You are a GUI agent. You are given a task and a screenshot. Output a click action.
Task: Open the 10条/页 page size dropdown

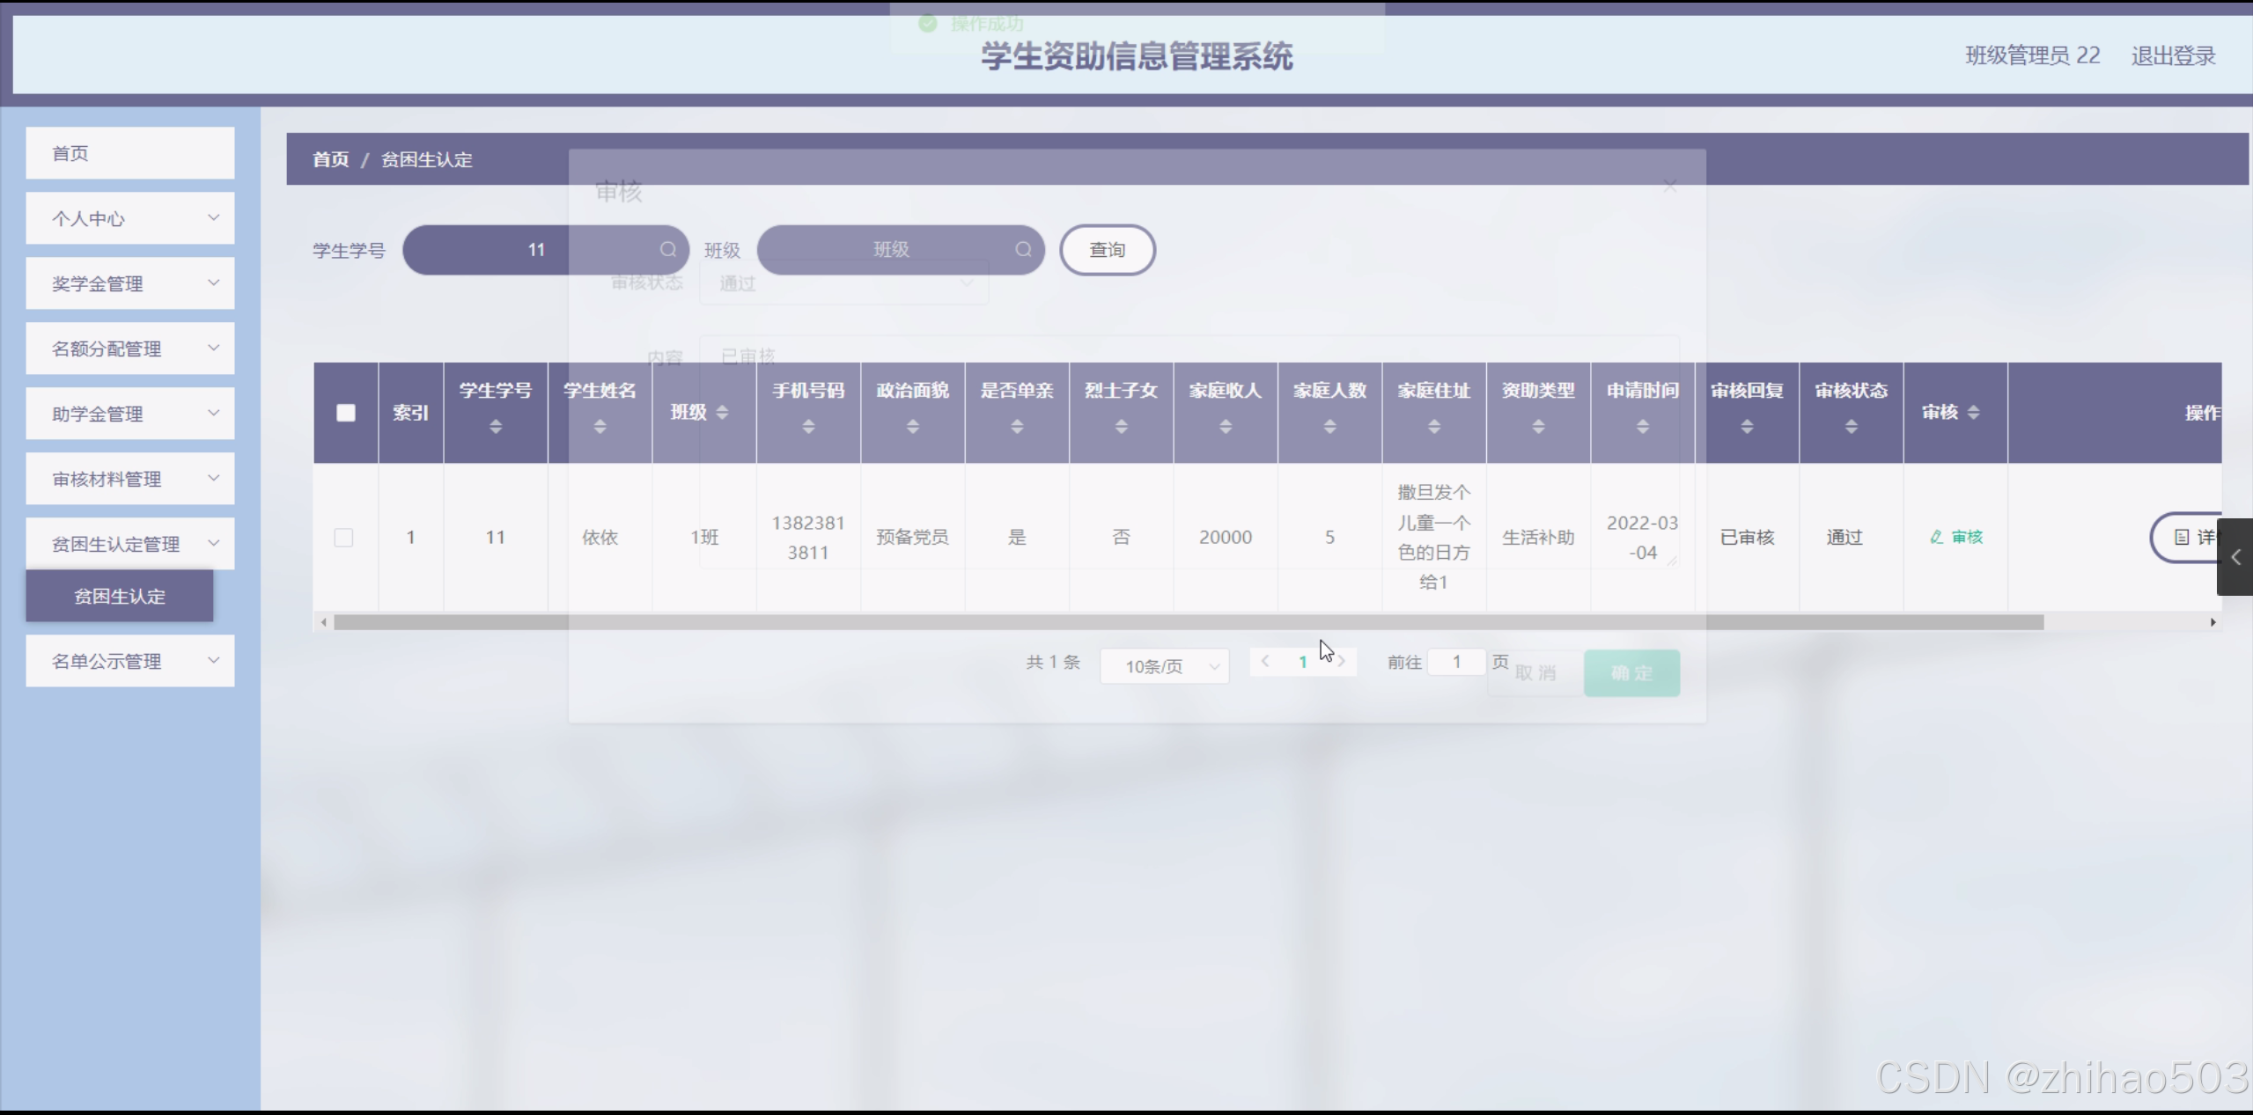pyautogui.click(x=1164, y=666)
